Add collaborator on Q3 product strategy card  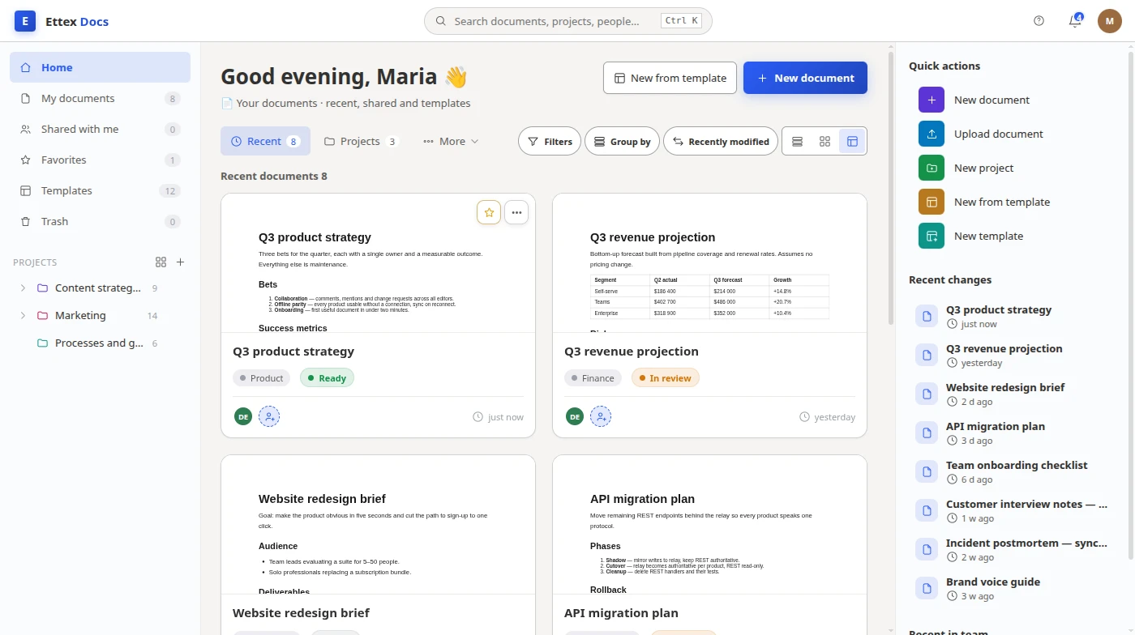[269, 416]
